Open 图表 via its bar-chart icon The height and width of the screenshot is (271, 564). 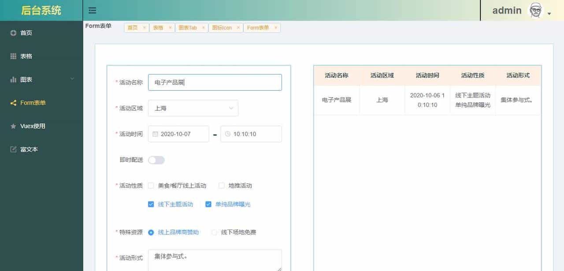(13, 79)
